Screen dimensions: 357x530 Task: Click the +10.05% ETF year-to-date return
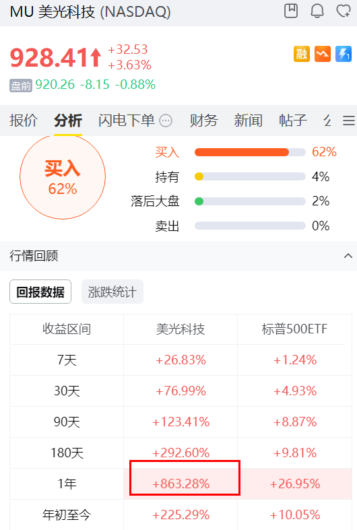pos(295,515)
